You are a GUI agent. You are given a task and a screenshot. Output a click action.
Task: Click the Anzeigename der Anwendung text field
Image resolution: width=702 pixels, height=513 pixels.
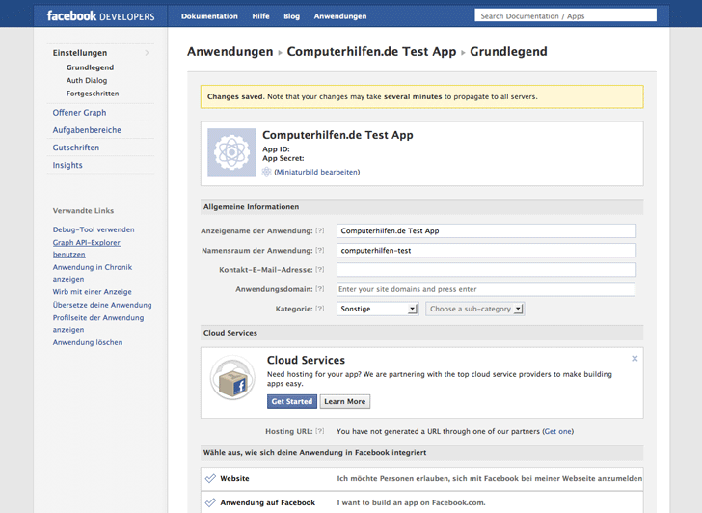[x=486, y=231]
